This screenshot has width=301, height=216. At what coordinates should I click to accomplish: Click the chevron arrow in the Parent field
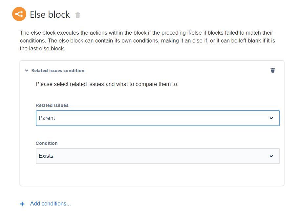(271, 118)
